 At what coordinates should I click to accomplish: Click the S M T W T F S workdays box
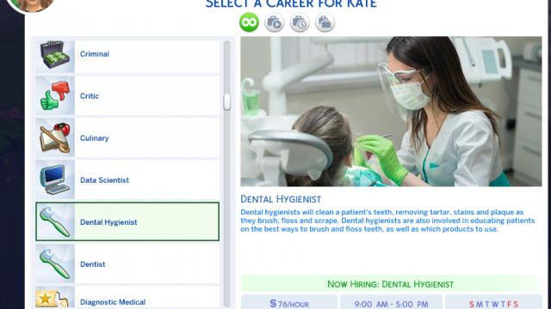click(x=493, y=302)
